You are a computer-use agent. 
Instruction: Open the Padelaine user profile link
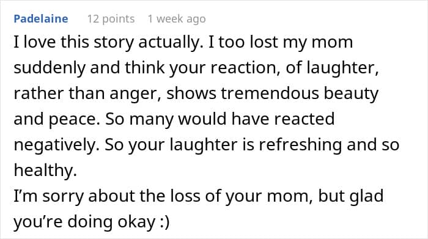tap(41, 19)
